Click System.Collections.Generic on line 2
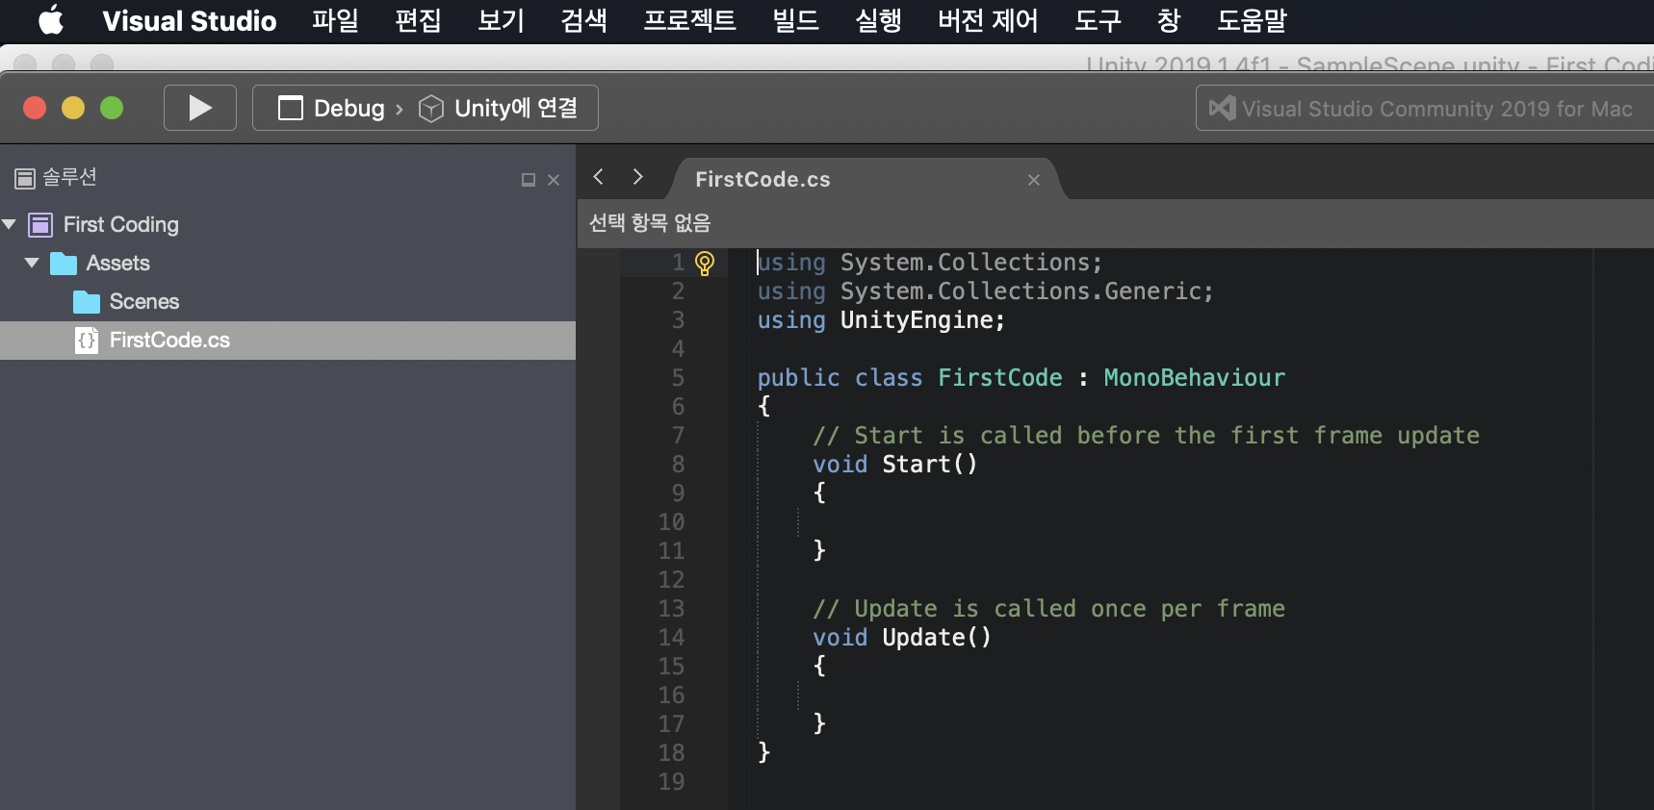The image size is (1654, 810). point(1026,291)
